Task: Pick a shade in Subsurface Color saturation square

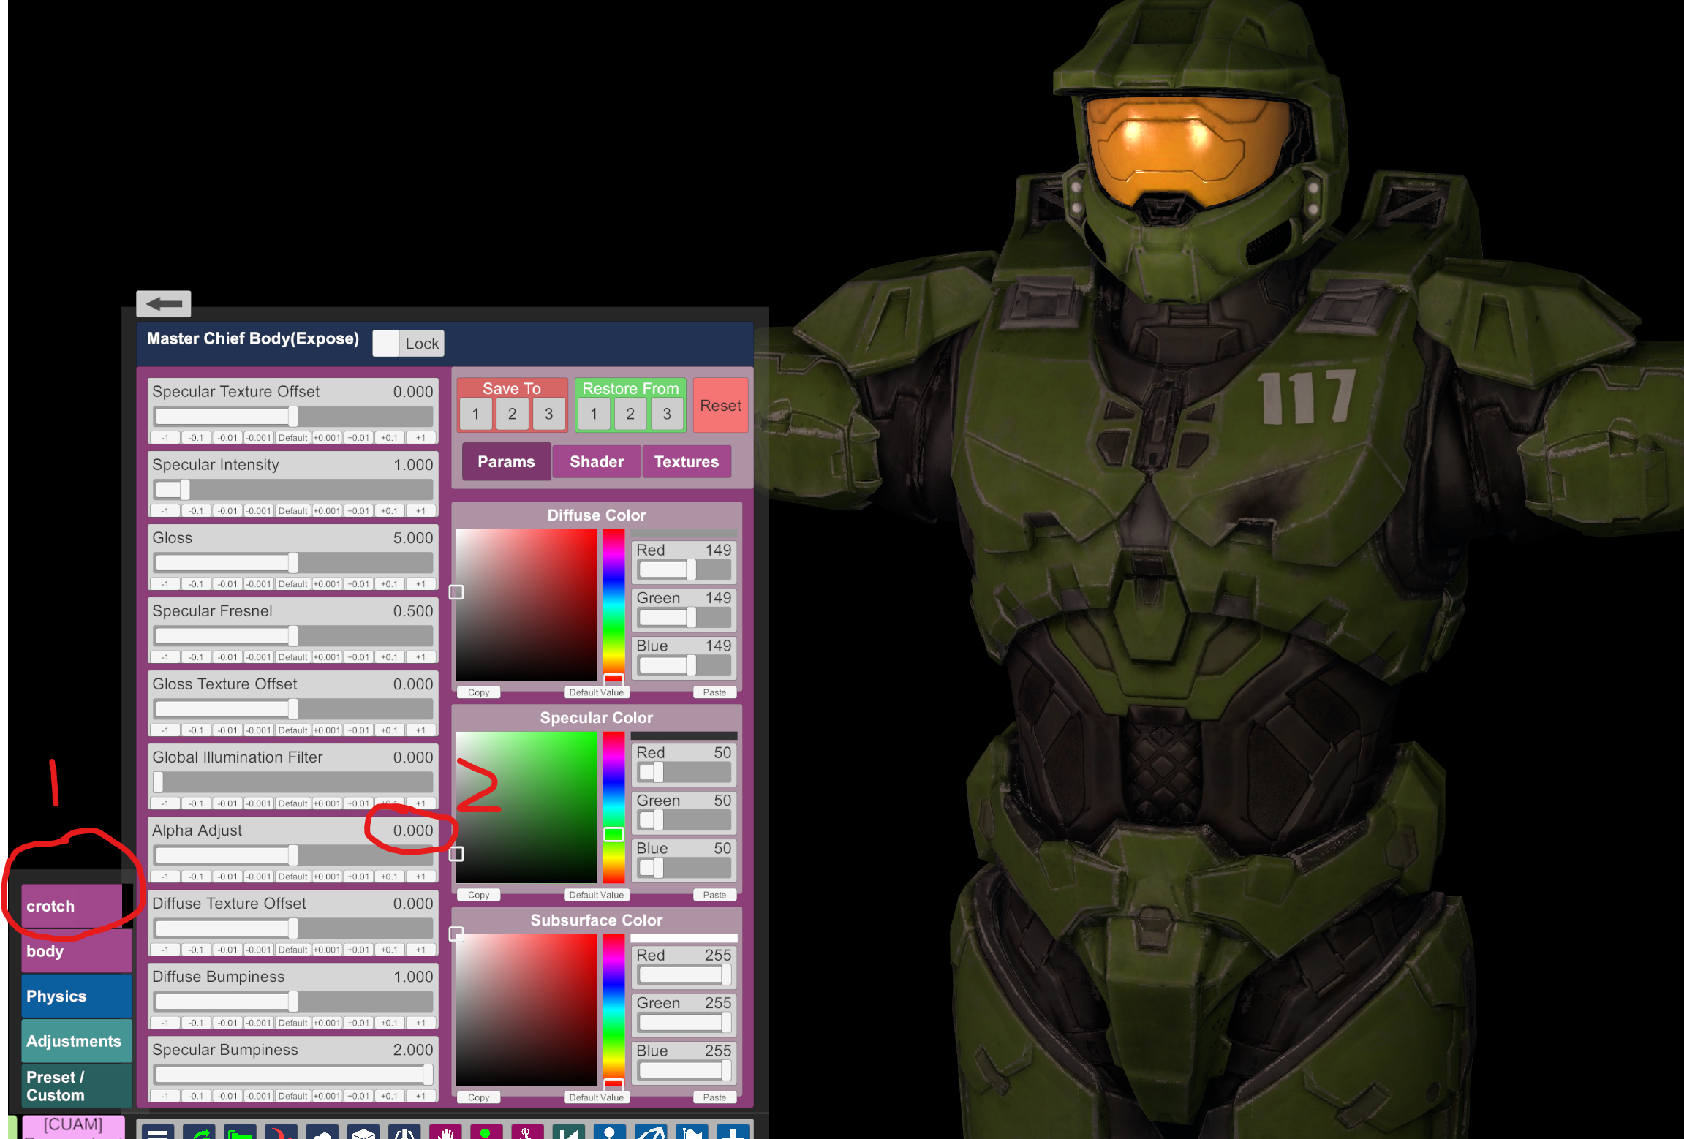Action: (x=526, y=1010)
